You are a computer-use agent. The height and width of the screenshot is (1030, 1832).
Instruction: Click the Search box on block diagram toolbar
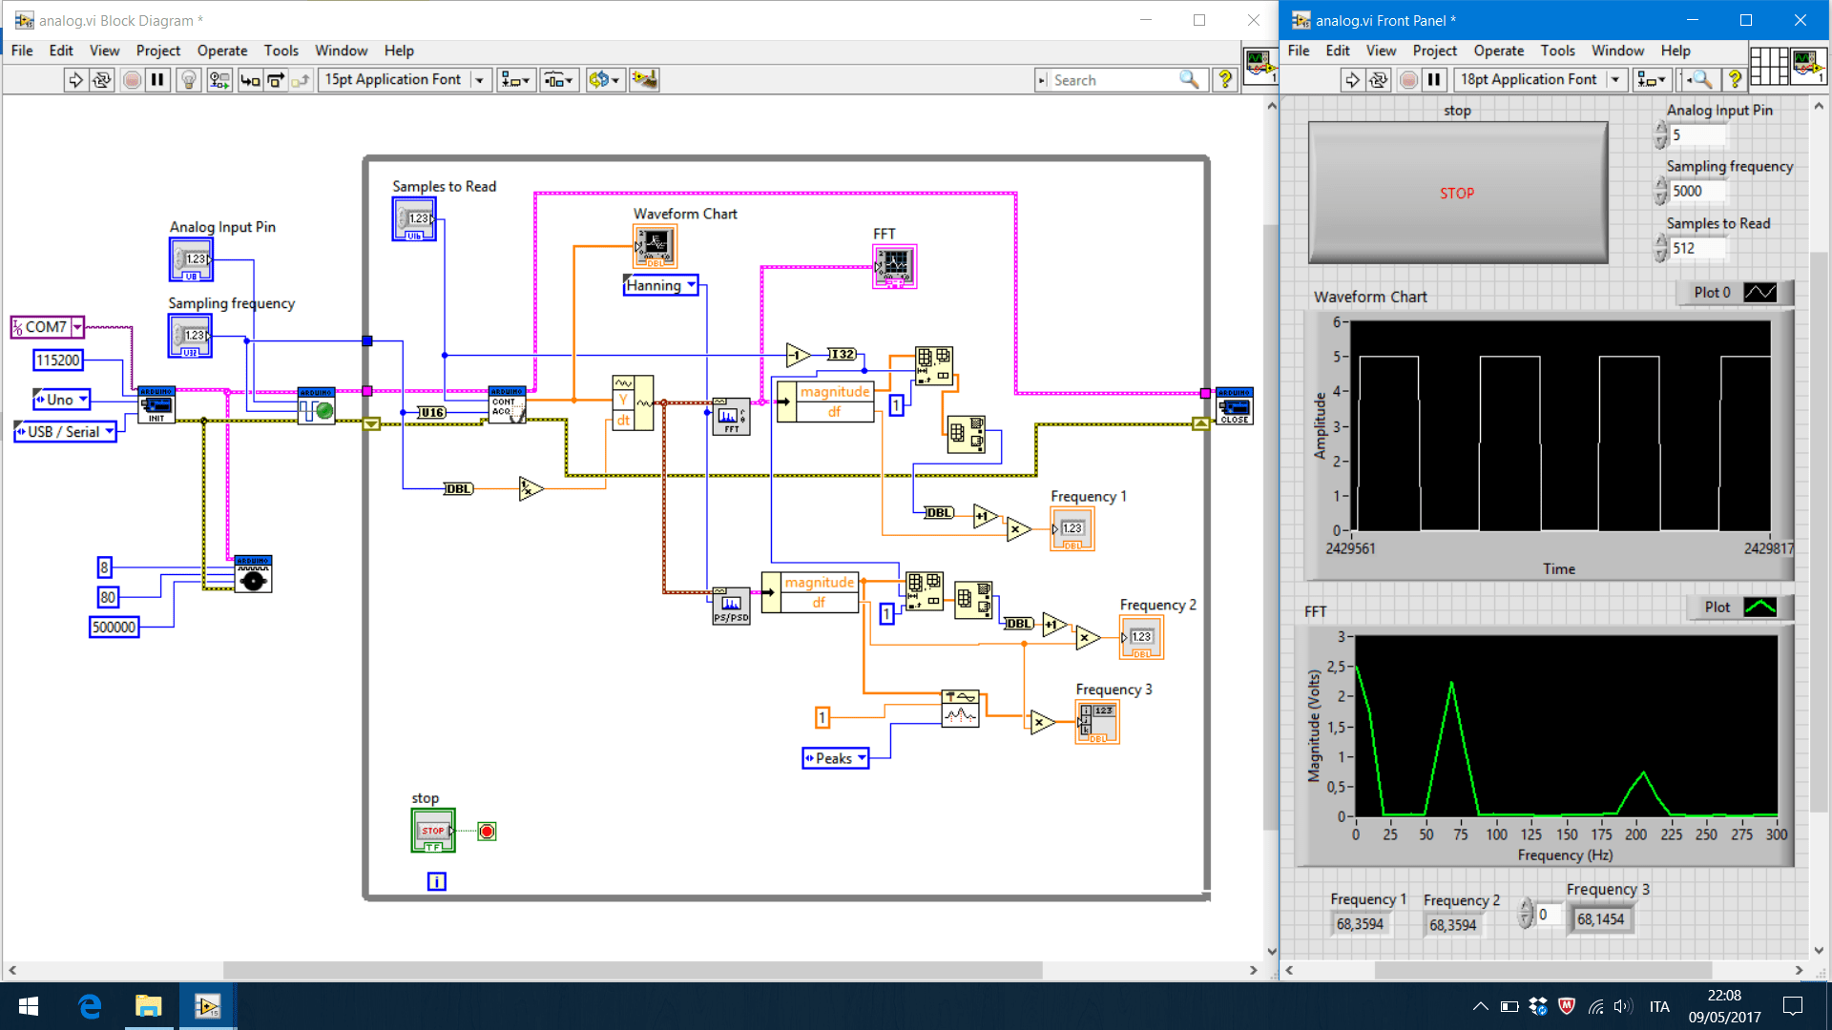1116,80
